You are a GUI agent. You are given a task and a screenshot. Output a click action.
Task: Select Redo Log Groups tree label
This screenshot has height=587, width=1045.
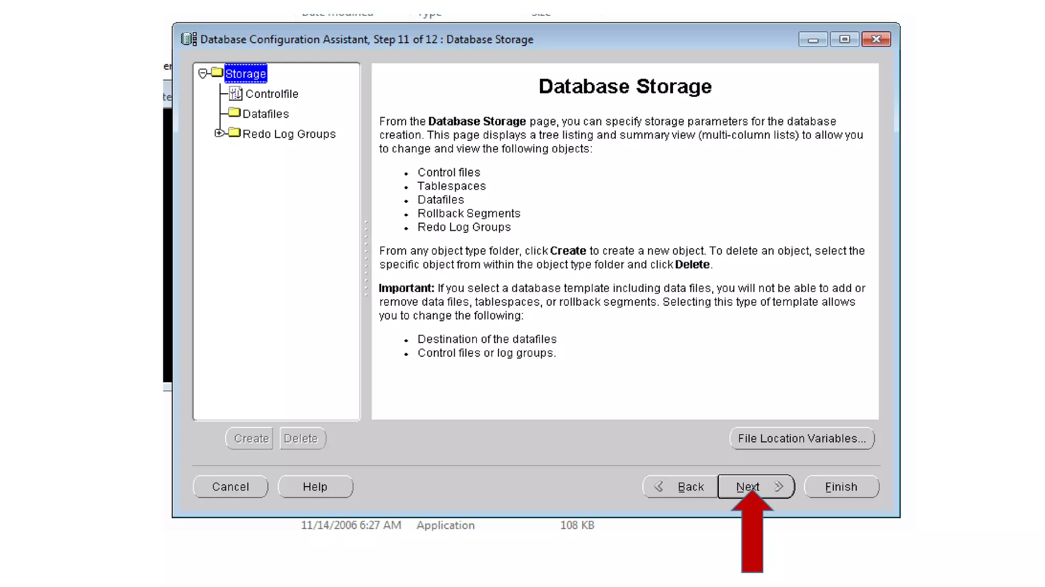[289, 134]
